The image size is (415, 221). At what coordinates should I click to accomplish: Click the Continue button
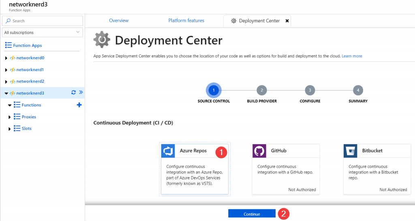[x=252, y=214]
